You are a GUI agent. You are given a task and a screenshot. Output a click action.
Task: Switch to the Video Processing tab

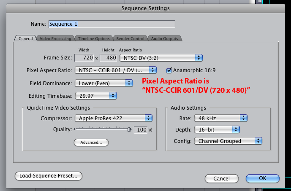(55, 39)
